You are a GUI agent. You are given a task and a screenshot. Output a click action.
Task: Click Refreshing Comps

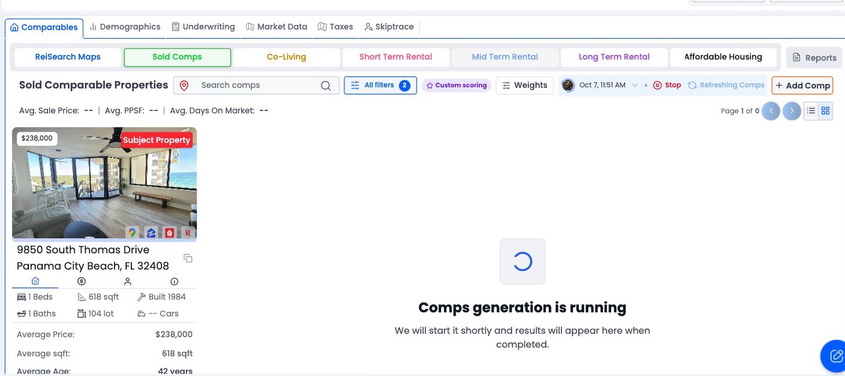coord(726,85)
